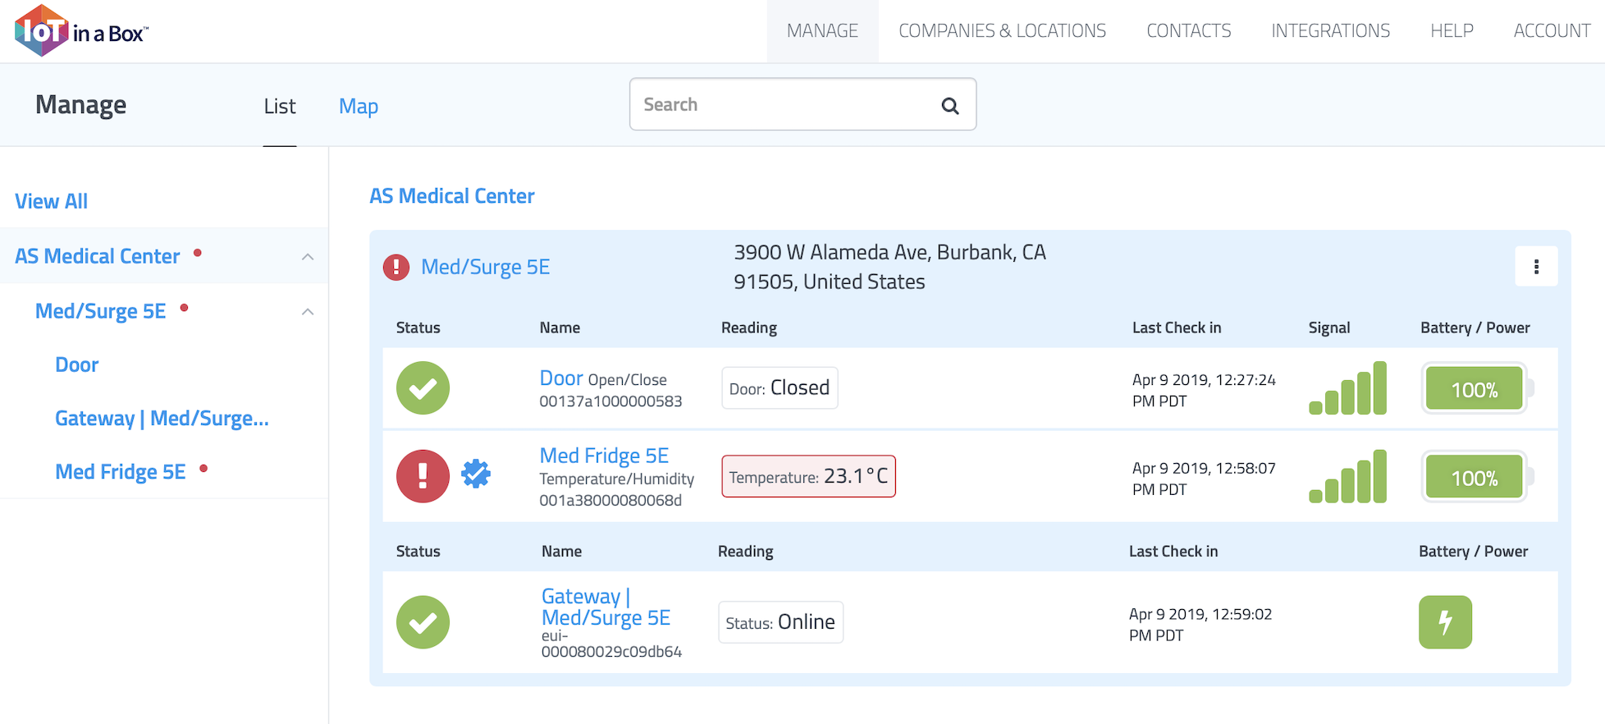Image resolution: width=1605 pixels, height=724 pixels.
Task: Open Companies & Locations in the top nav
Action: point(1002,31)
